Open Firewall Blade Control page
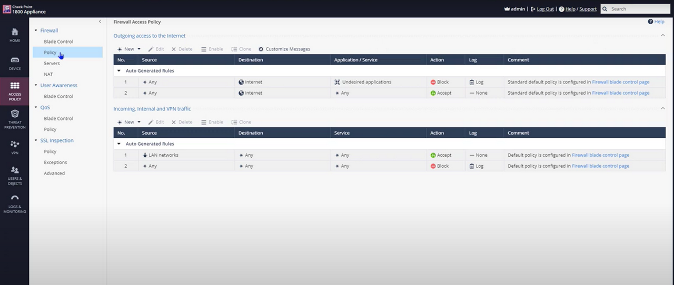The image size is (674, 285). tap(58, 42)
